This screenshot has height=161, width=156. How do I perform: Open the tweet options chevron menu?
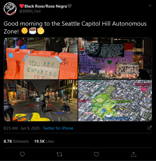pyautogui.click(x=150, y=5)
